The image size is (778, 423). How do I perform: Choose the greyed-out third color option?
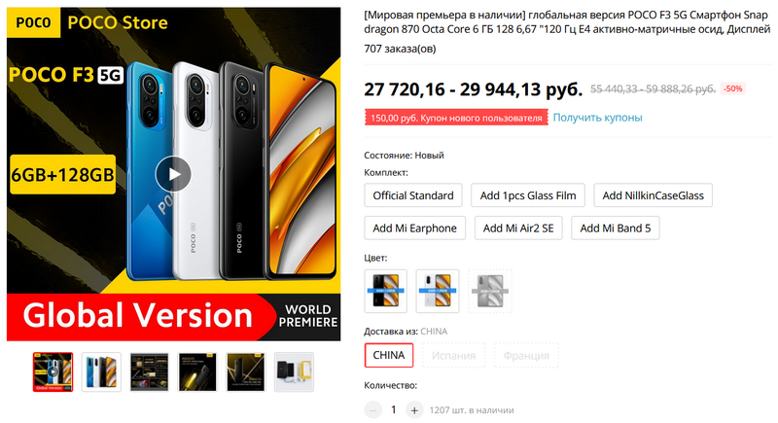pos(490,291)
